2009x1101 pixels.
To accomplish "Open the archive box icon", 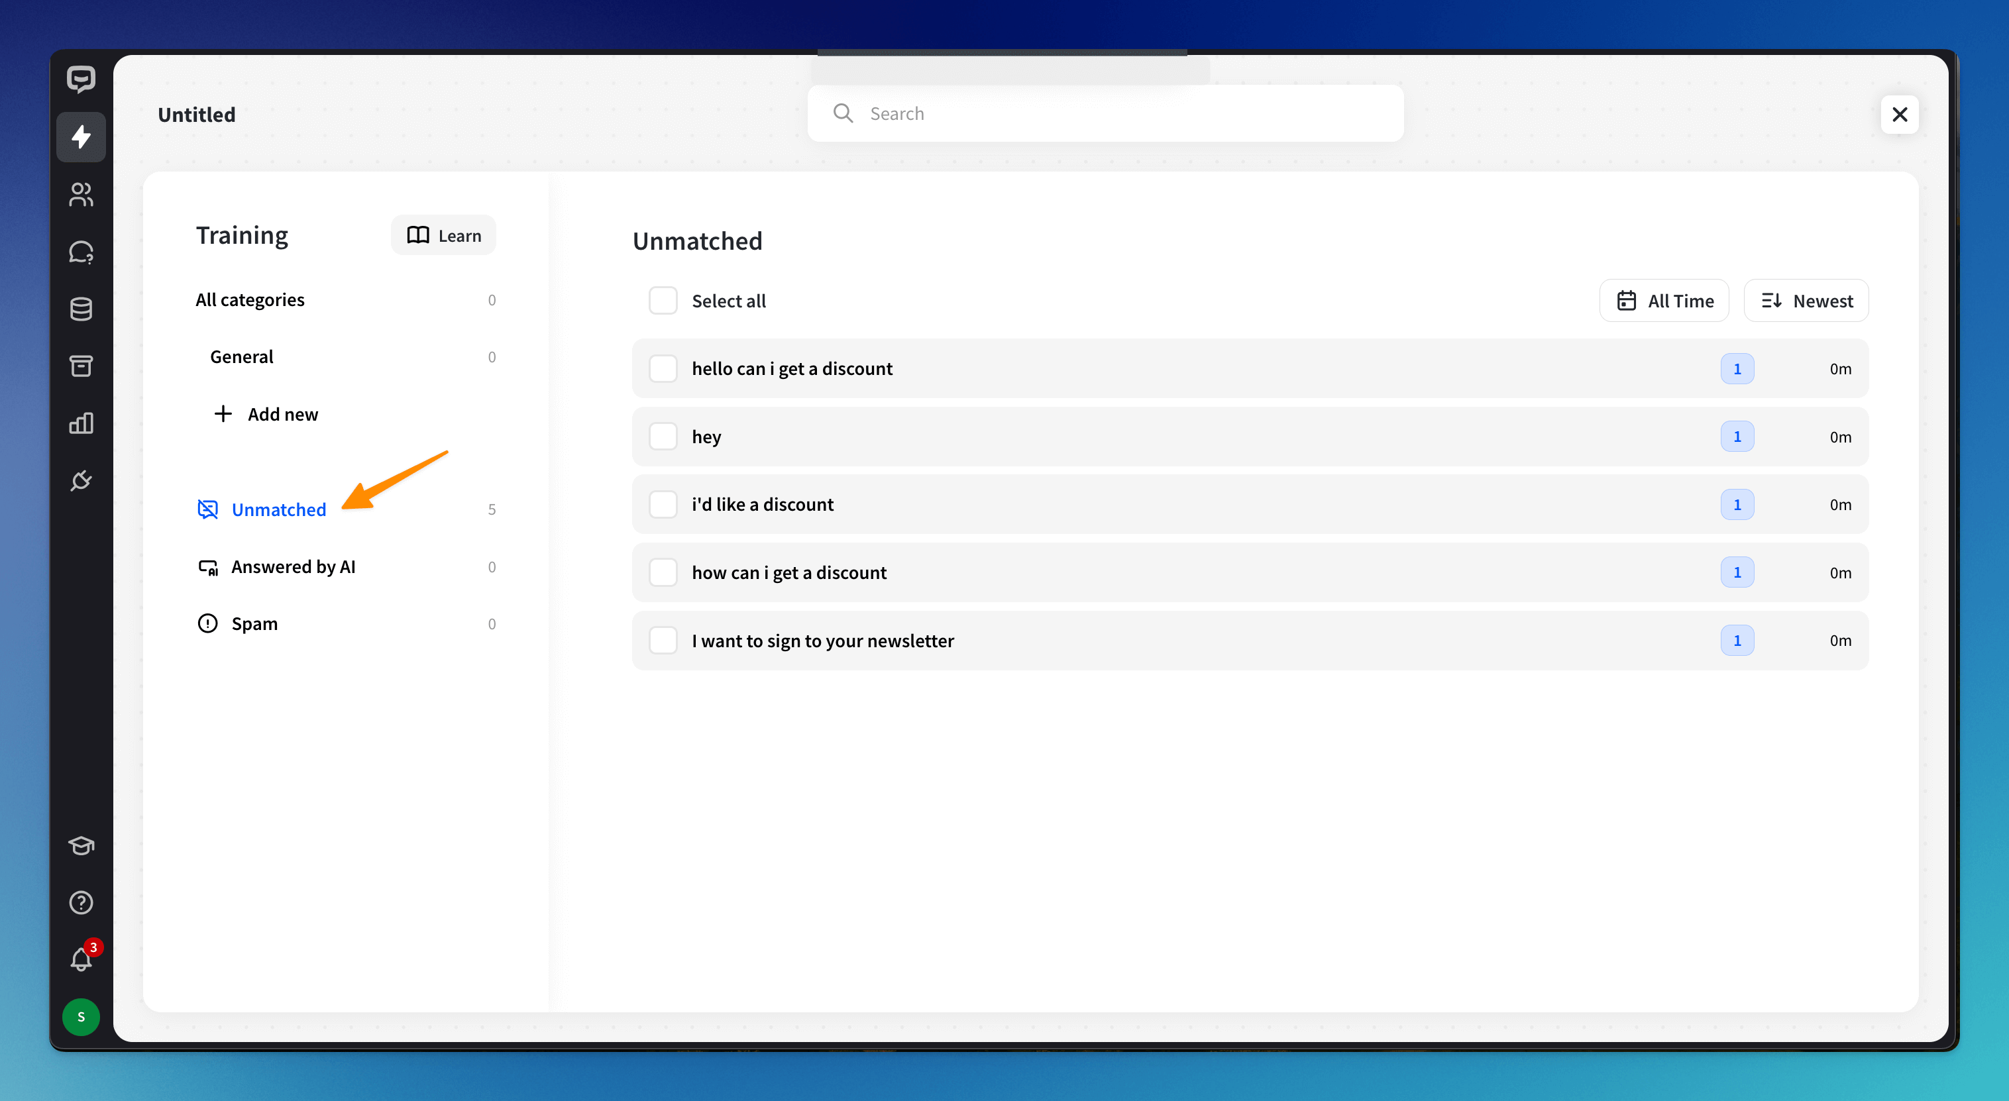I will 81,366.
